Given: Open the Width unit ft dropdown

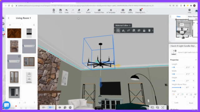Looking at the screenshot, I should 194,74.
